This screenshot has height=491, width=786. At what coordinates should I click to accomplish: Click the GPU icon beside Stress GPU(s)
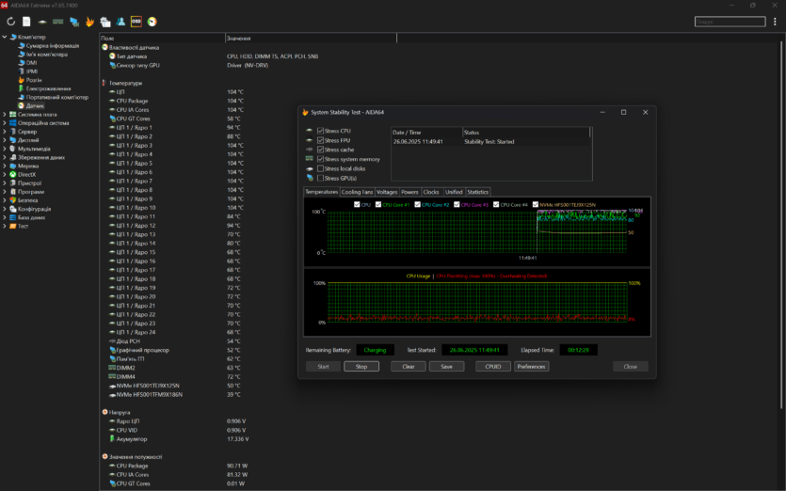click(x=310, y=178)
